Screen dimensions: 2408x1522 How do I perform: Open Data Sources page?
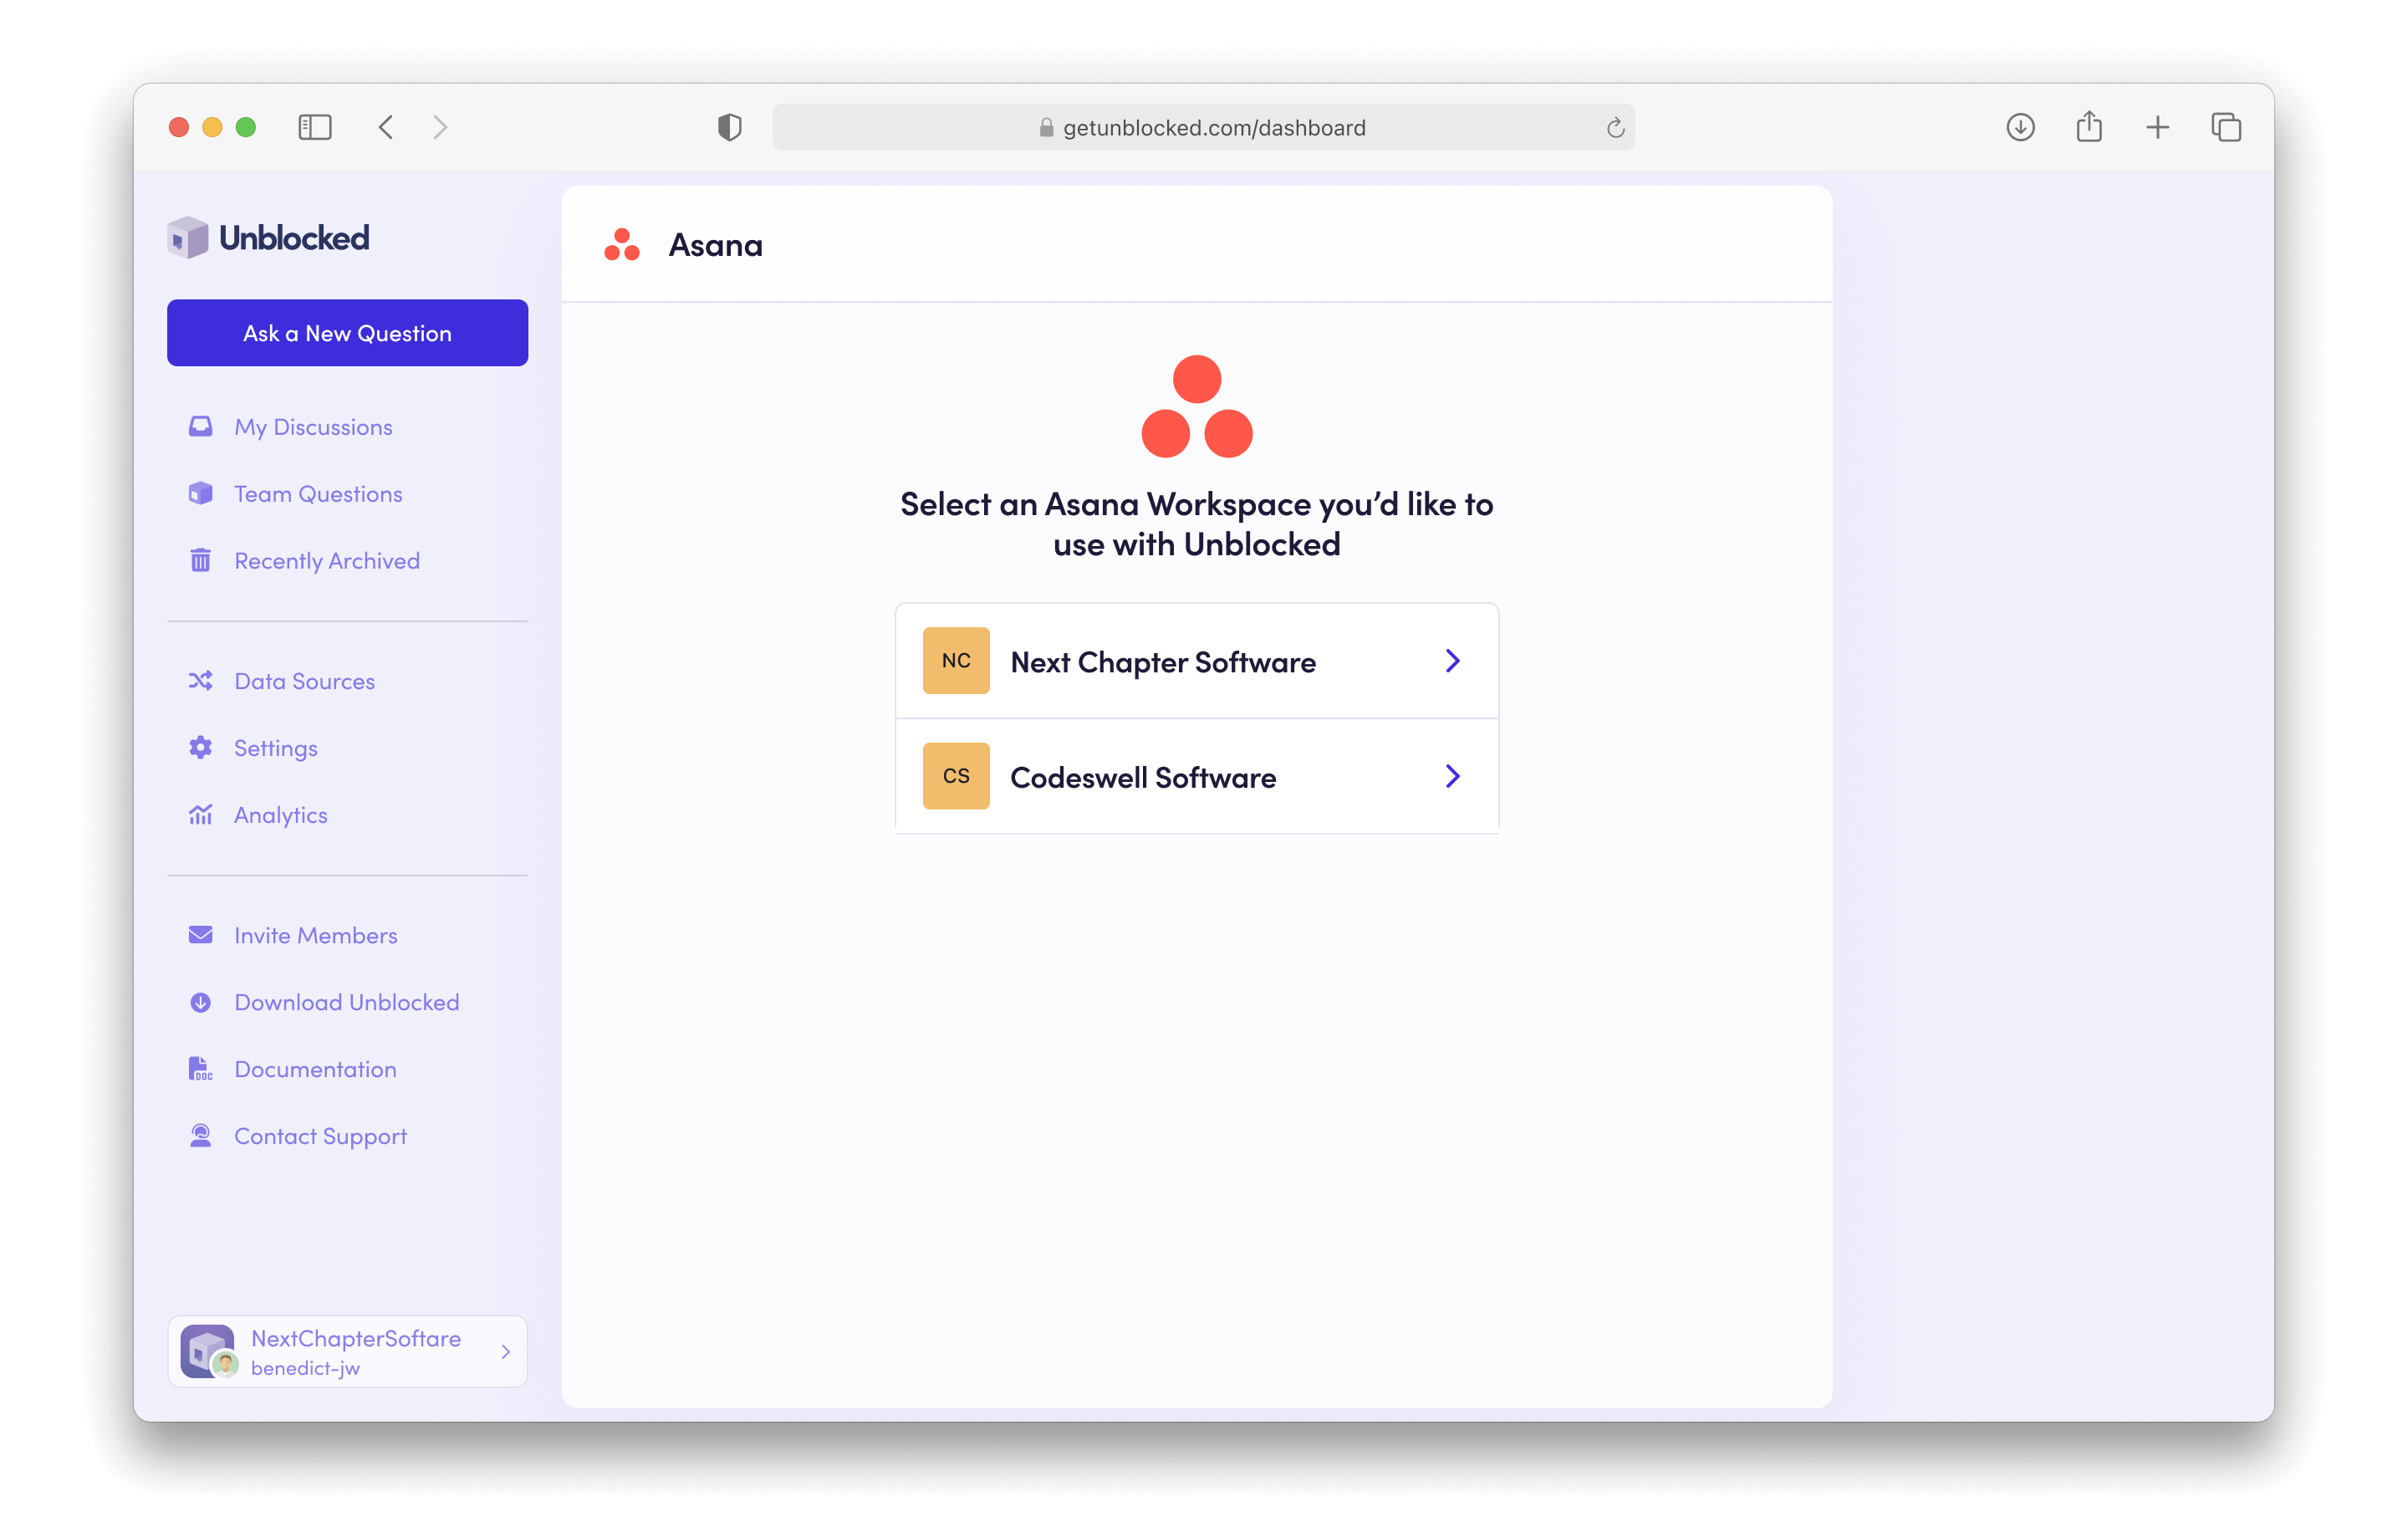click(x=304, y=681)
